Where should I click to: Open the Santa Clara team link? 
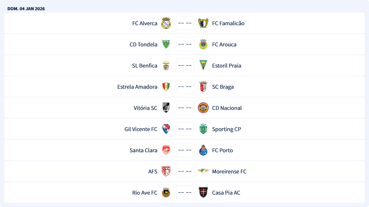pyautogui.click(x=143, y=150)
